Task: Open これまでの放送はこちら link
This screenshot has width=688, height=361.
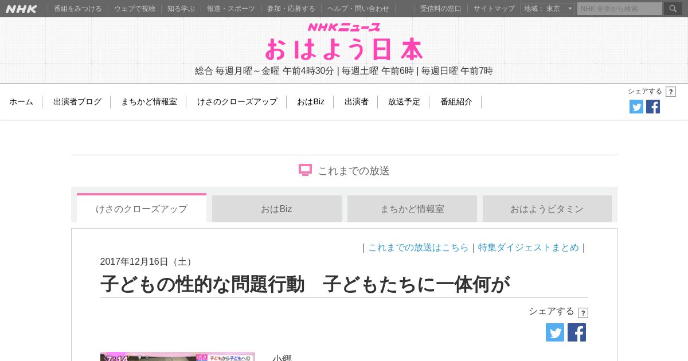Action: click(x=419, y=248)
